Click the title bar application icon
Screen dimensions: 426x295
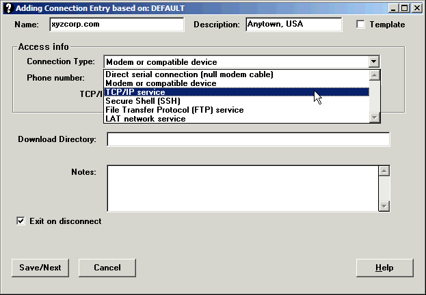8,8
